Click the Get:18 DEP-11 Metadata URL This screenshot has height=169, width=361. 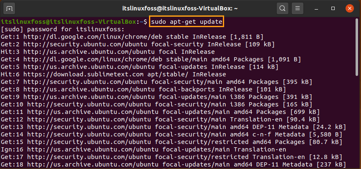point(93,165)
